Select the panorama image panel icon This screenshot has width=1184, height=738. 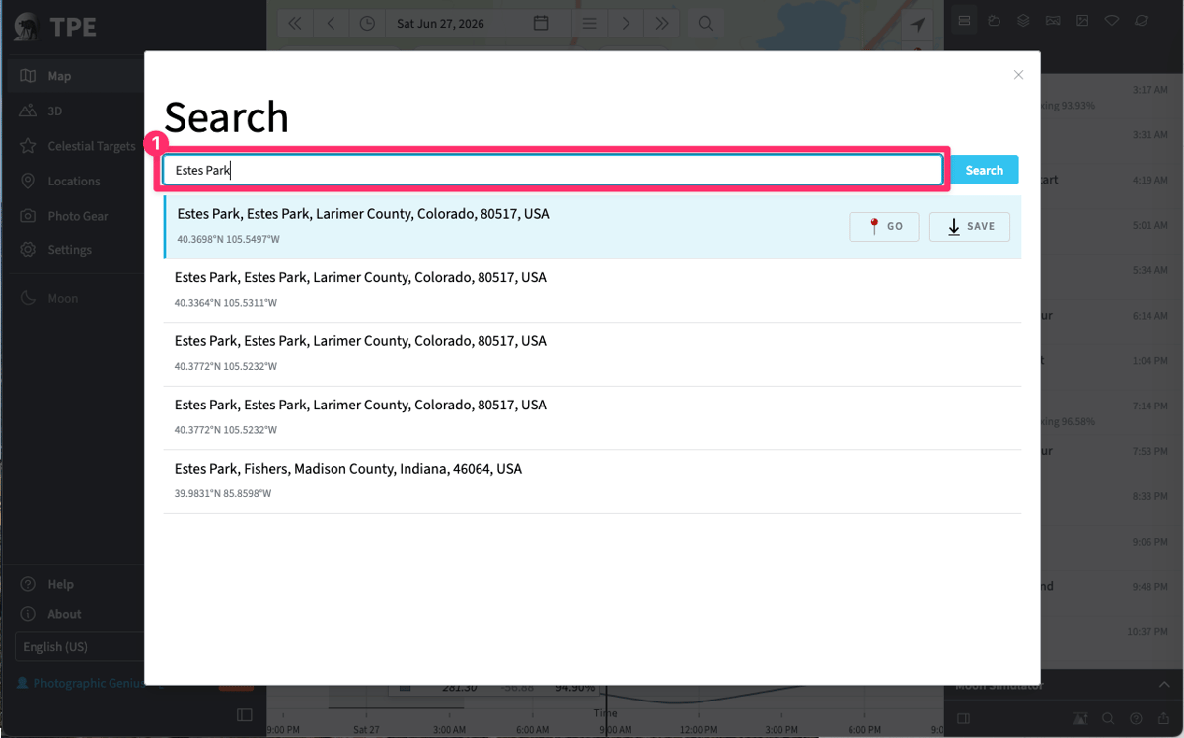(1053, 21)
